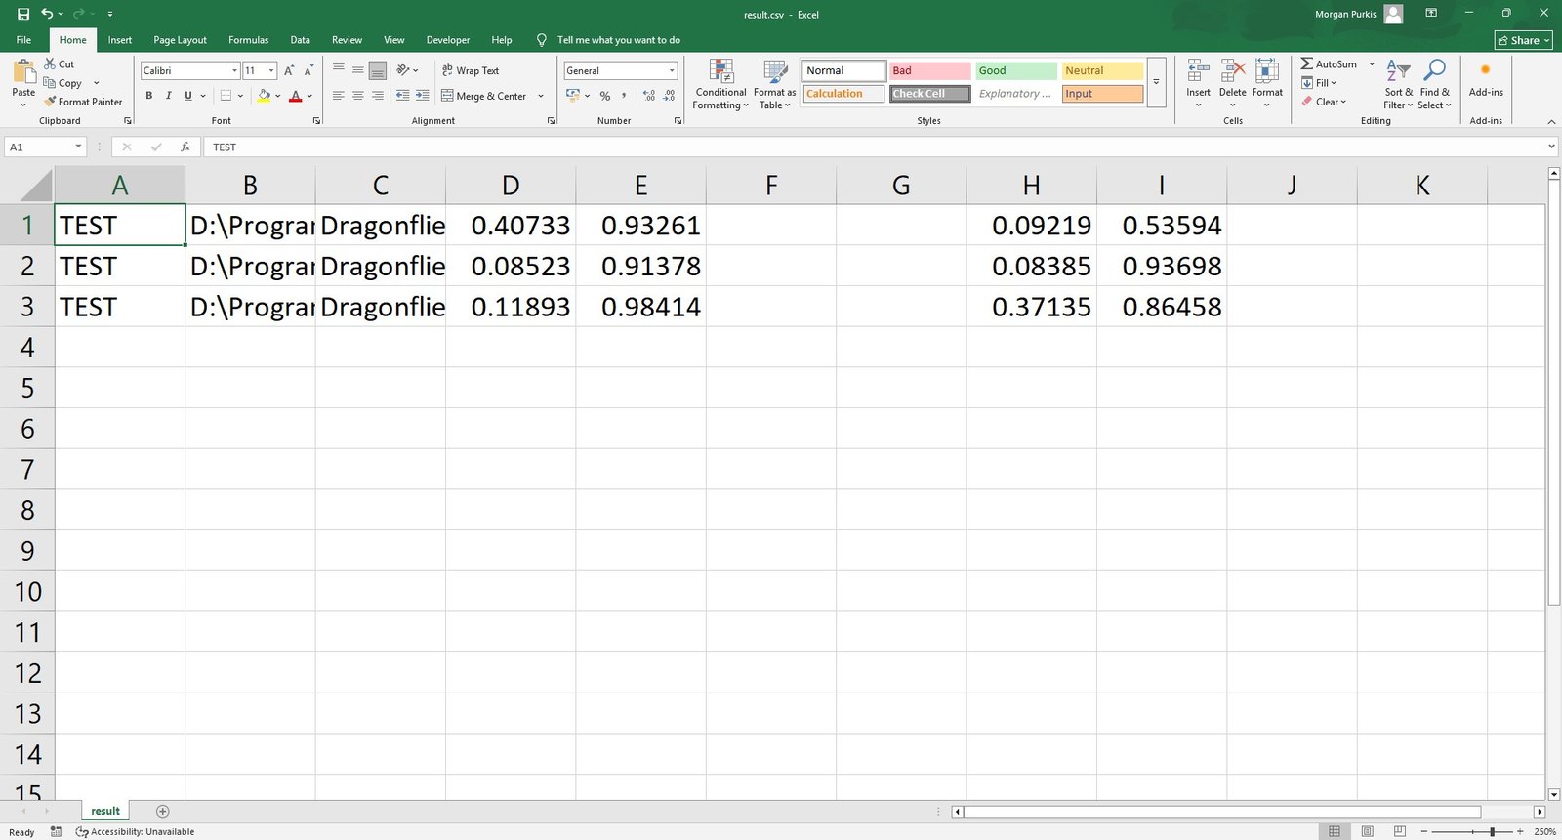Toggle Wrap Text for the selected cell

(470, 70)
